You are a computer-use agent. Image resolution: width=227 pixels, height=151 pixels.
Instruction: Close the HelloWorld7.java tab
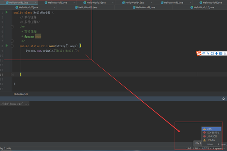point(54,7)
